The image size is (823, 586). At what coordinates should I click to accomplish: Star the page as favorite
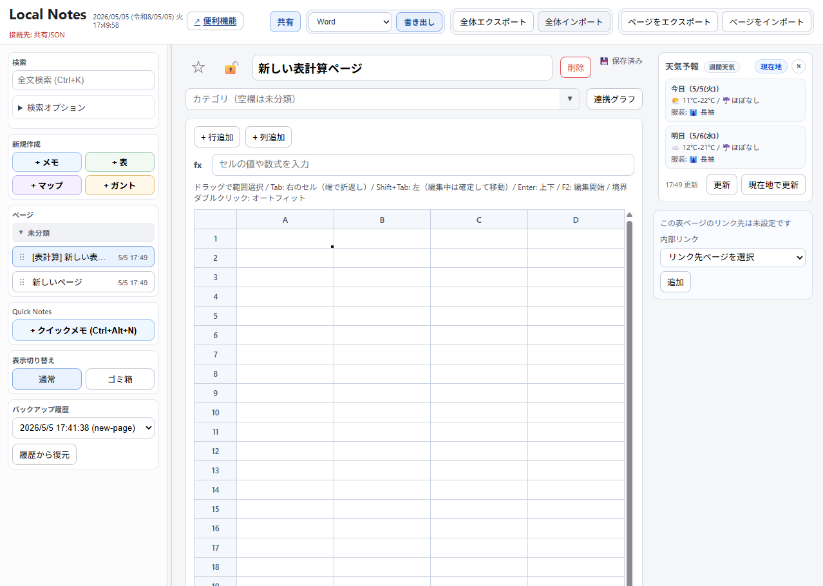(198, 67)
